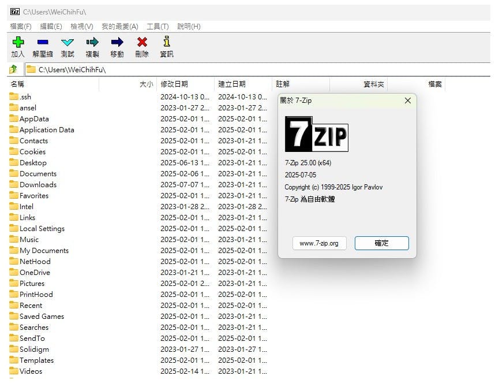Click the Move (移動) blue arrow icon
Image resolution: width=499 pixels, height=383 pixels.
[117, 42]
